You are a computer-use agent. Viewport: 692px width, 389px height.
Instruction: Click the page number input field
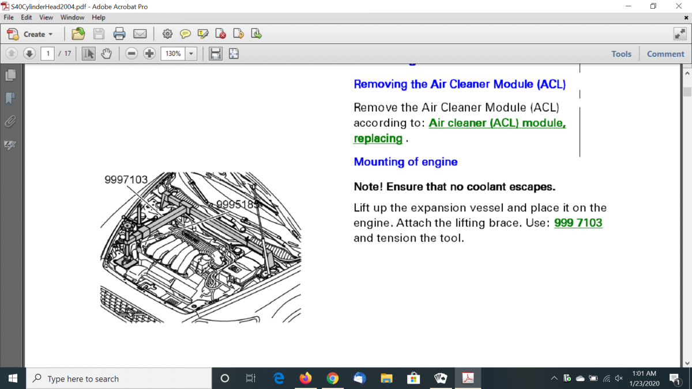click(x=47, y=54)
